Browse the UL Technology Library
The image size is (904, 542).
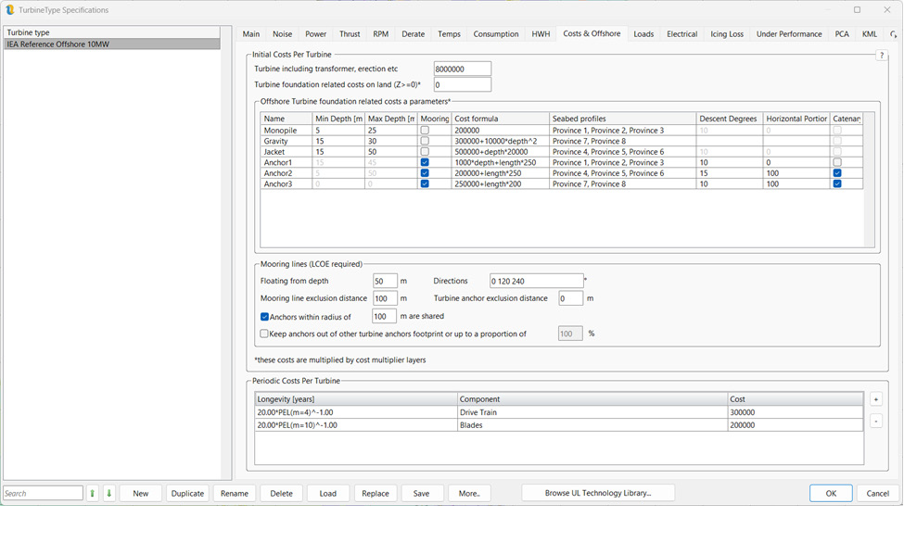click(x=597, y=492)
